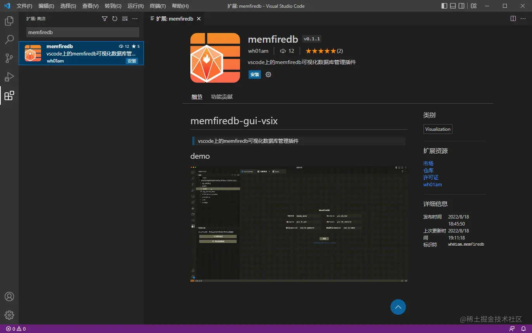Open feedback icon in status bar
The image size is (532, 333).
(x=512, y=329)
